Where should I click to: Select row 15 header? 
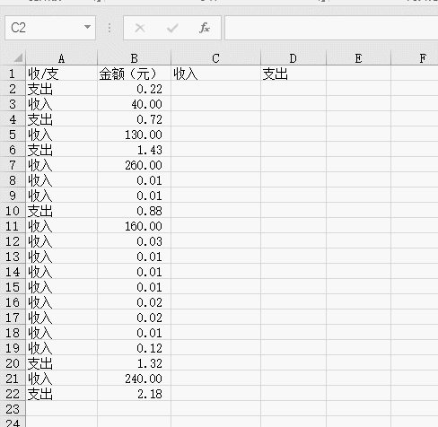tap(13, 287)
